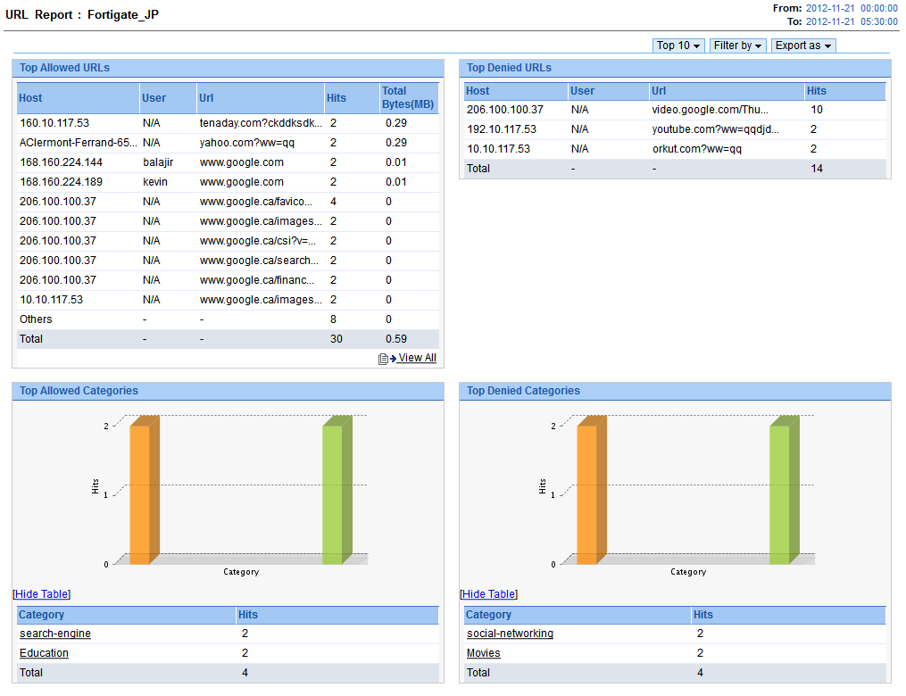Hide table under Top Allowed Categories
This screenshot has width=906, height=696.
click(42, 594)
